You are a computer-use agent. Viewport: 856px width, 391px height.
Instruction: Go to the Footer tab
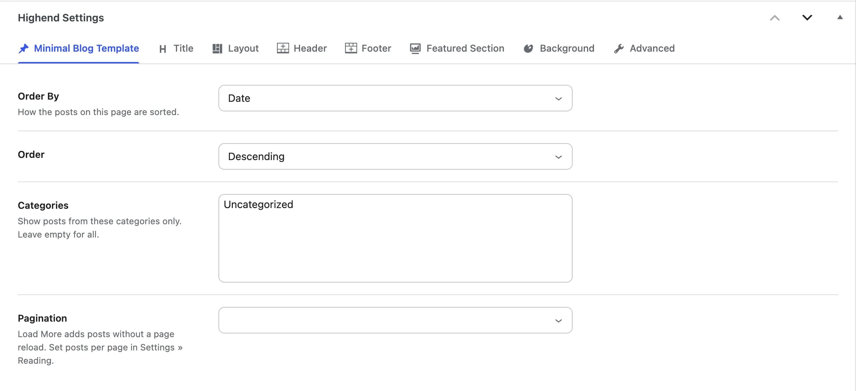368,48
